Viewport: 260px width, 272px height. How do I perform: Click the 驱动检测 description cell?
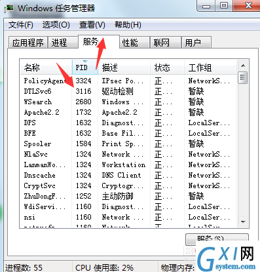(x=118, y=91)
